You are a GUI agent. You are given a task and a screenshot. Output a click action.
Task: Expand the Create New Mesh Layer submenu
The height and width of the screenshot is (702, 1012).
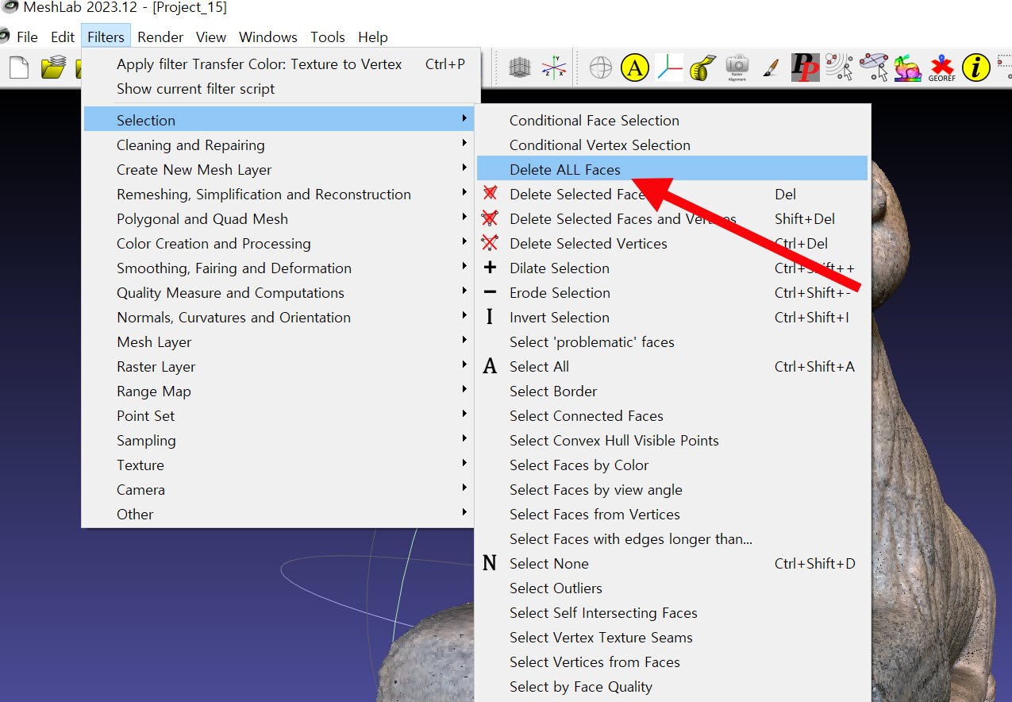click(281, 169)
